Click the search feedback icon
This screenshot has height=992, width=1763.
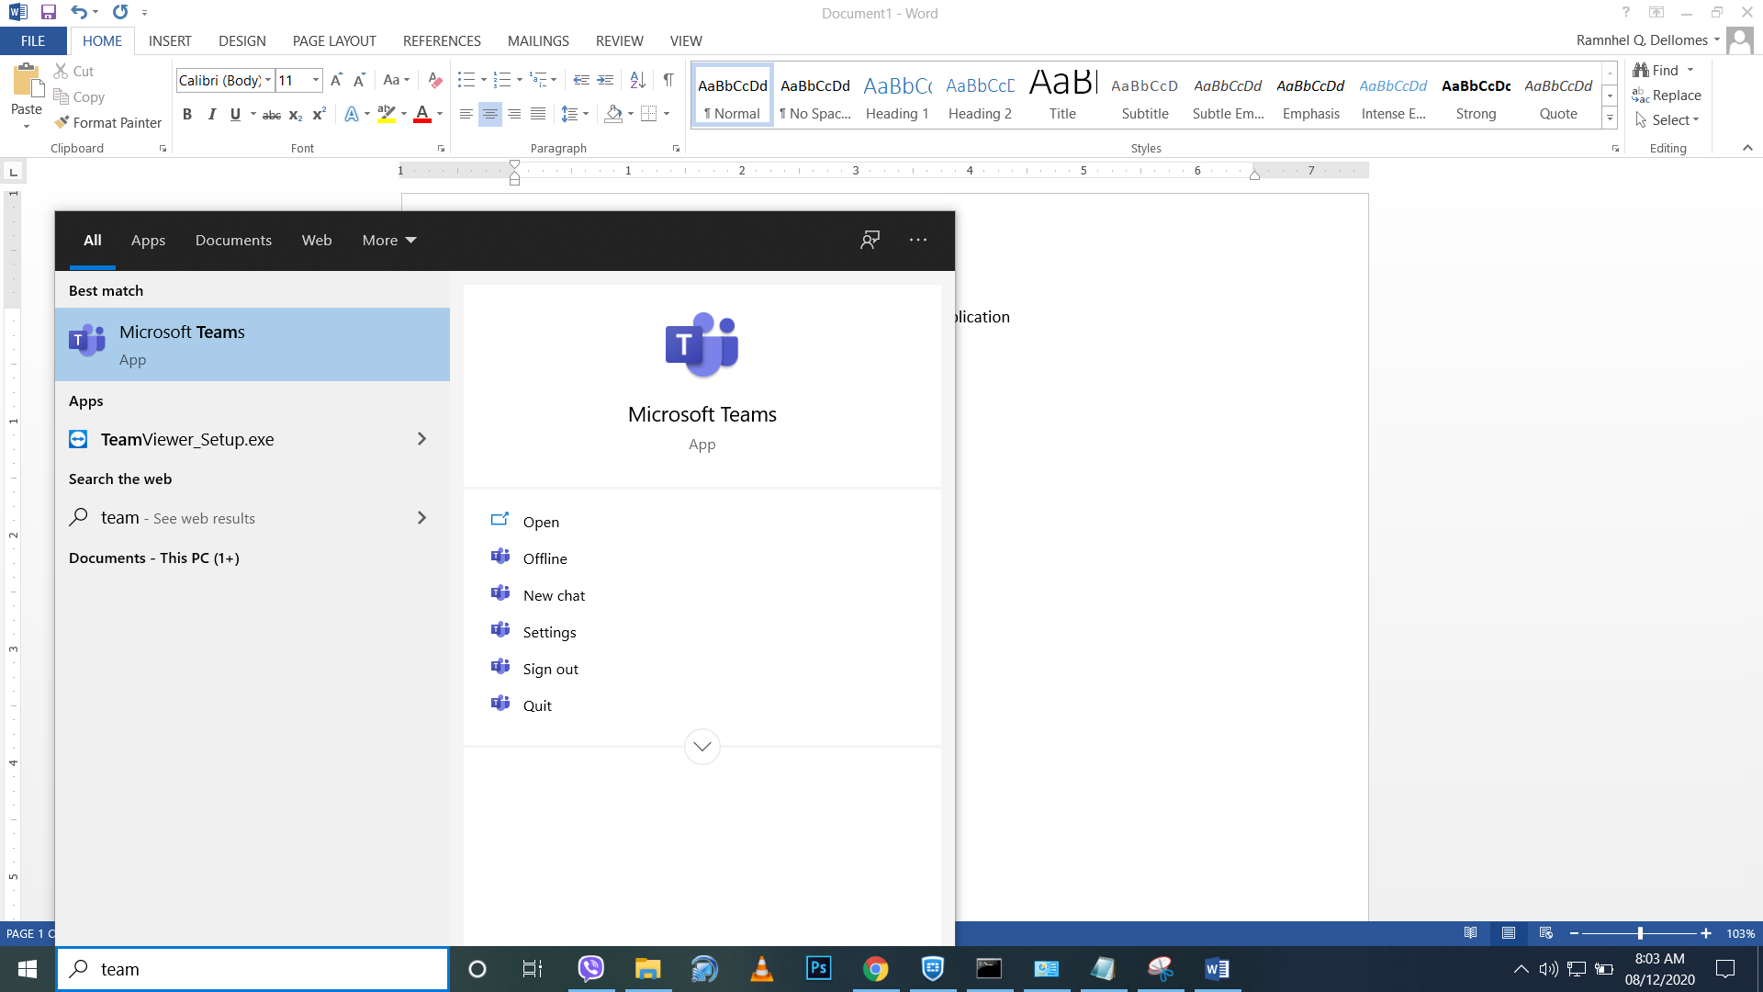tap(870, 240)
